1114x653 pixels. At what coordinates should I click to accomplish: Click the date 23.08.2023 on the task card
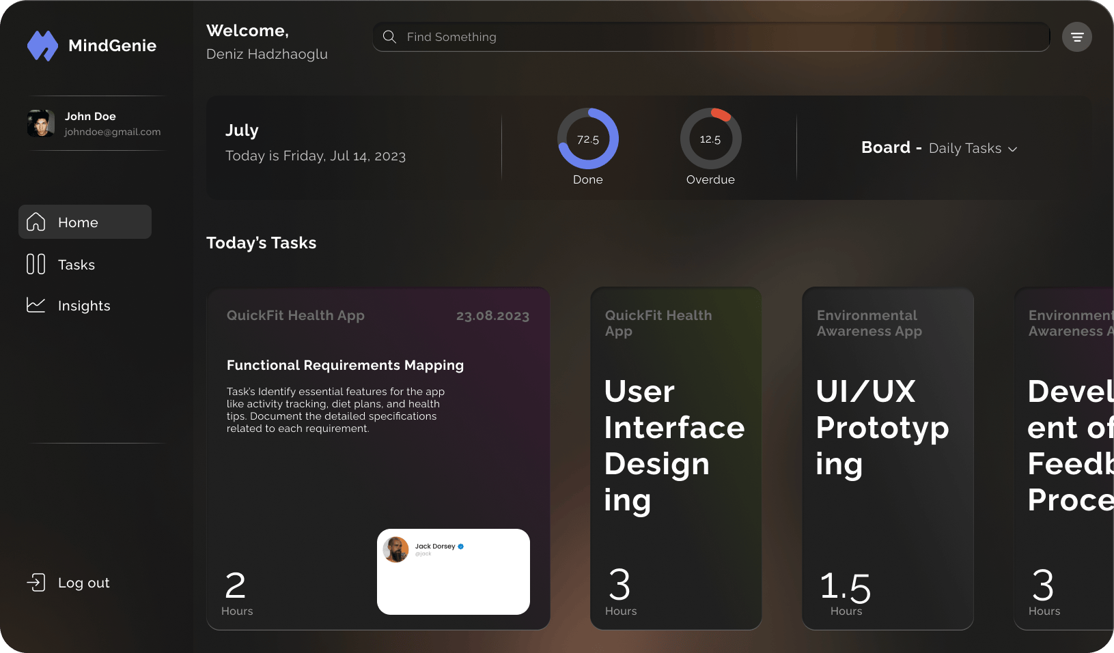coord(492,316)
